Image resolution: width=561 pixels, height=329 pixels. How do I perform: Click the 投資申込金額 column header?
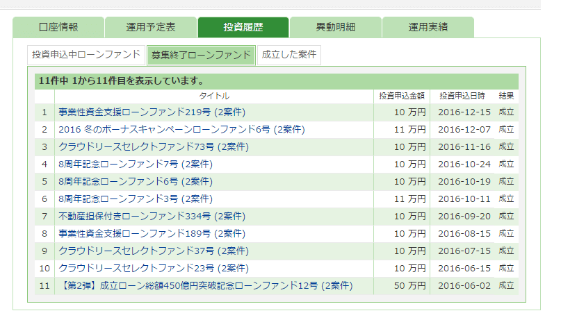(401, 96)
